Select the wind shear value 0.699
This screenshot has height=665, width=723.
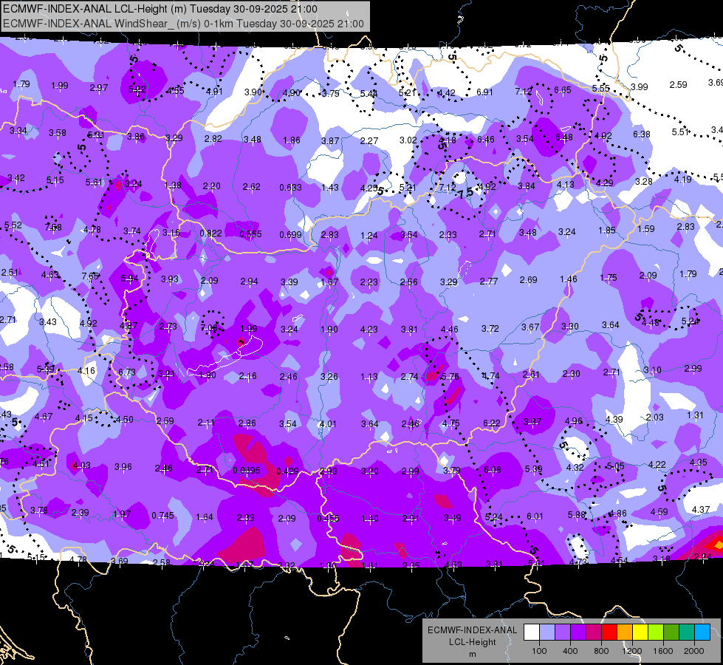tap(290, 235)
